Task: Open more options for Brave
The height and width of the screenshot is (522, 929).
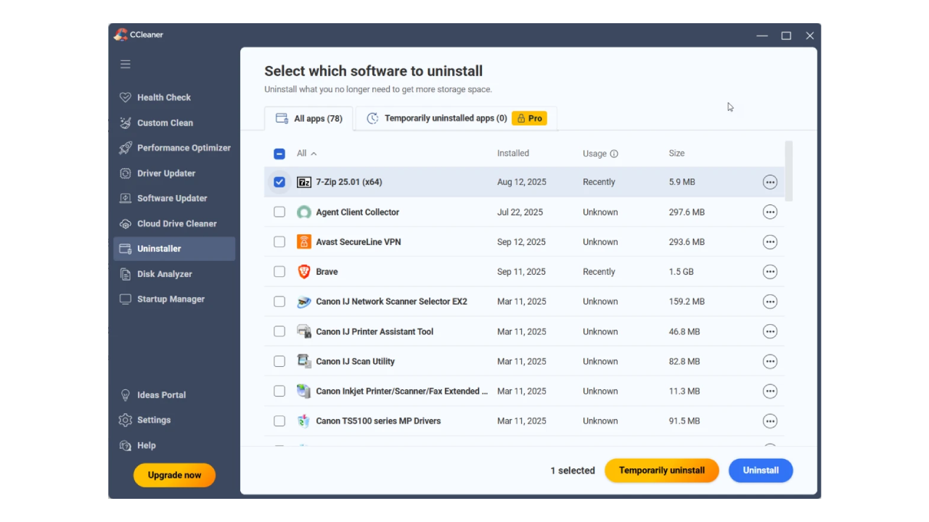Action: click(x=770, y=272)
